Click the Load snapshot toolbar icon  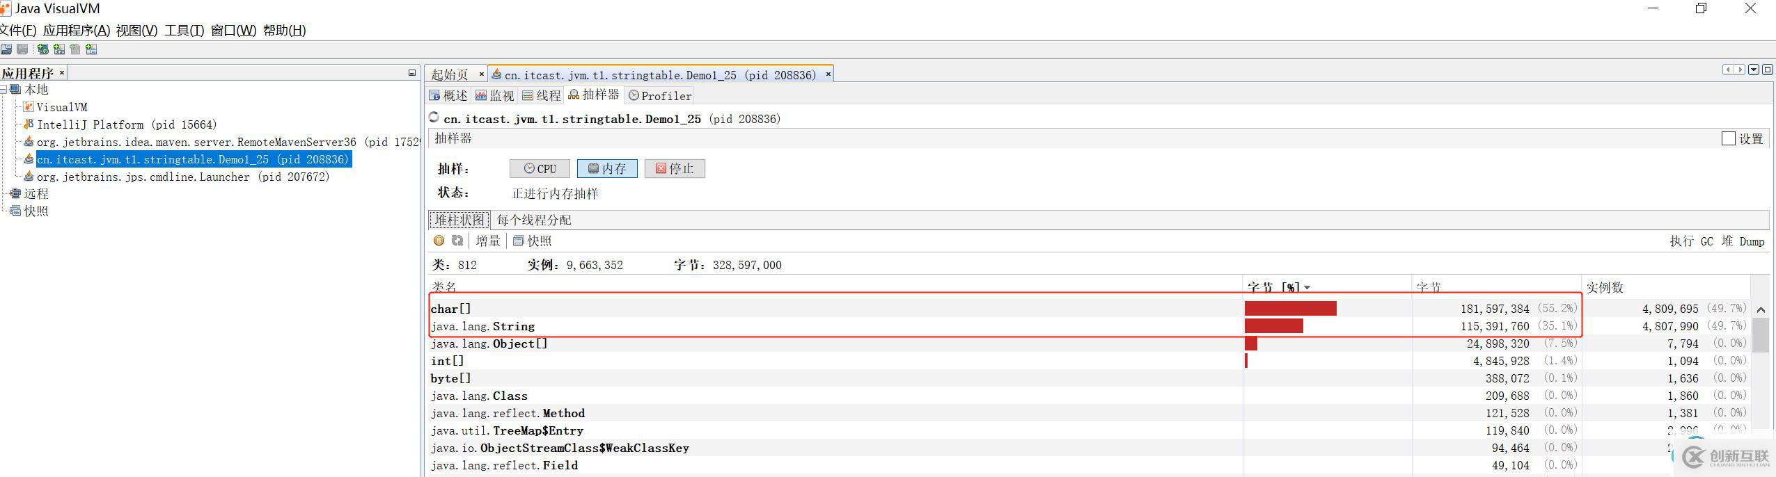(6, 49)
